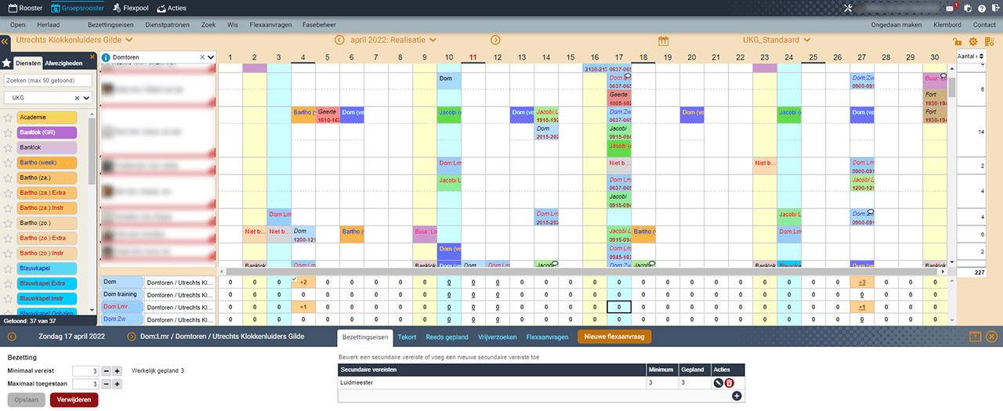Open the orange settings gear icon
The height and width of the screenshot is (411, 1003).
click(974, 41)
